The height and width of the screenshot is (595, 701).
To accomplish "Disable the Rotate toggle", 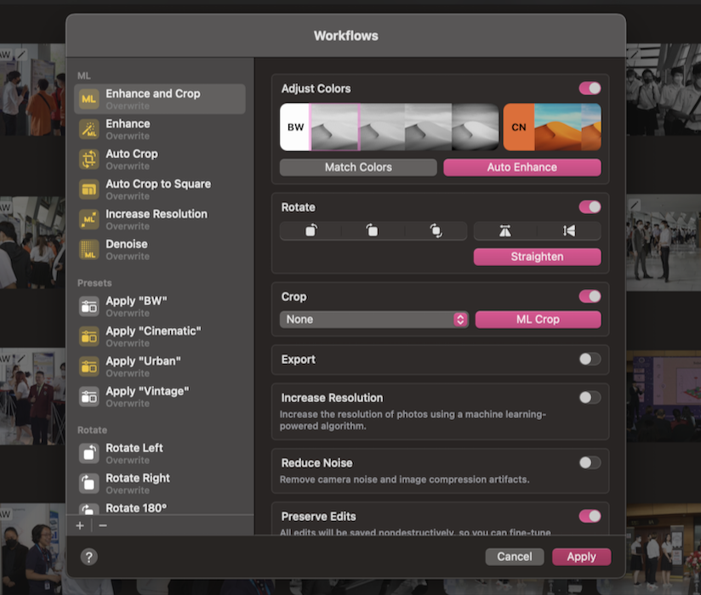I will tap(590, 207).
